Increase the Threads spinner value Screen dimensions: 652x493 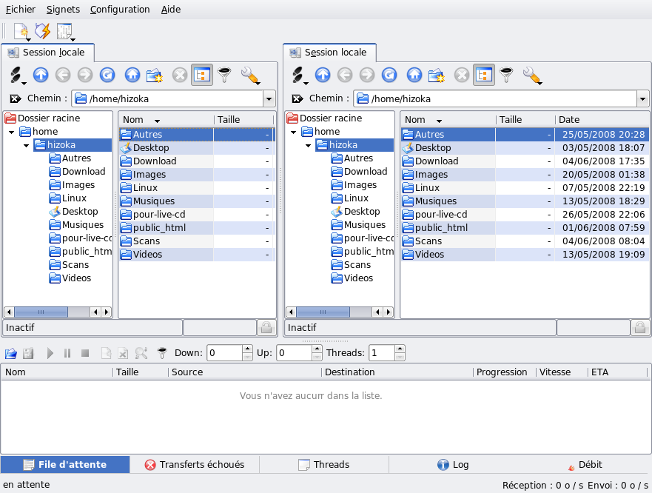(x=400, y=349)
